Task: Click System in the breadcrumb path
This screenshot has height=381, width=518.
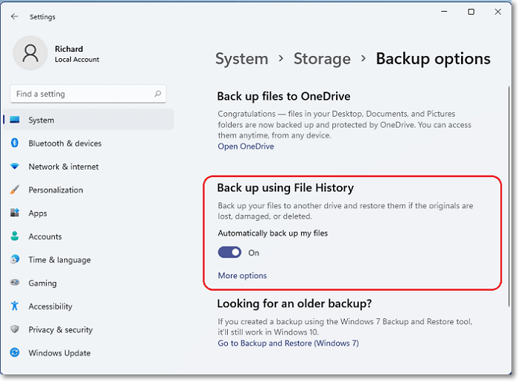Action: click(241, 58)
